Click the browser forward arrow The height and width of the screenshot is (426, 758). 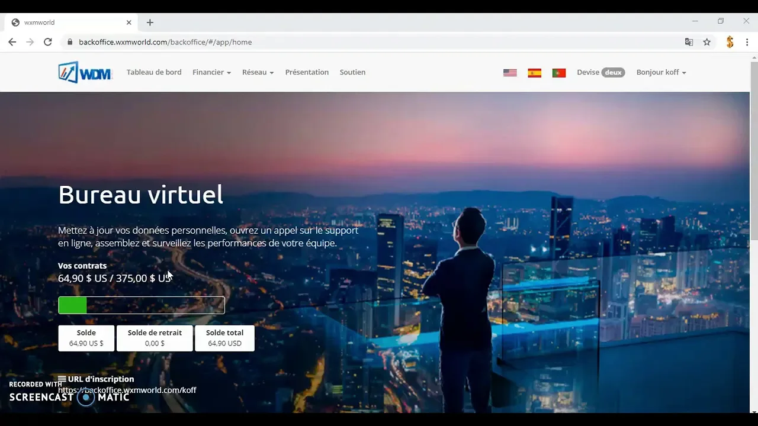(30, 42)
